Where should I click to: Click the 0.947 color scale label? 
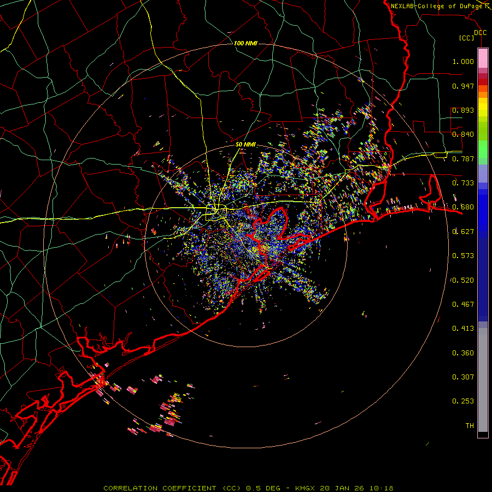pos(463,86)
